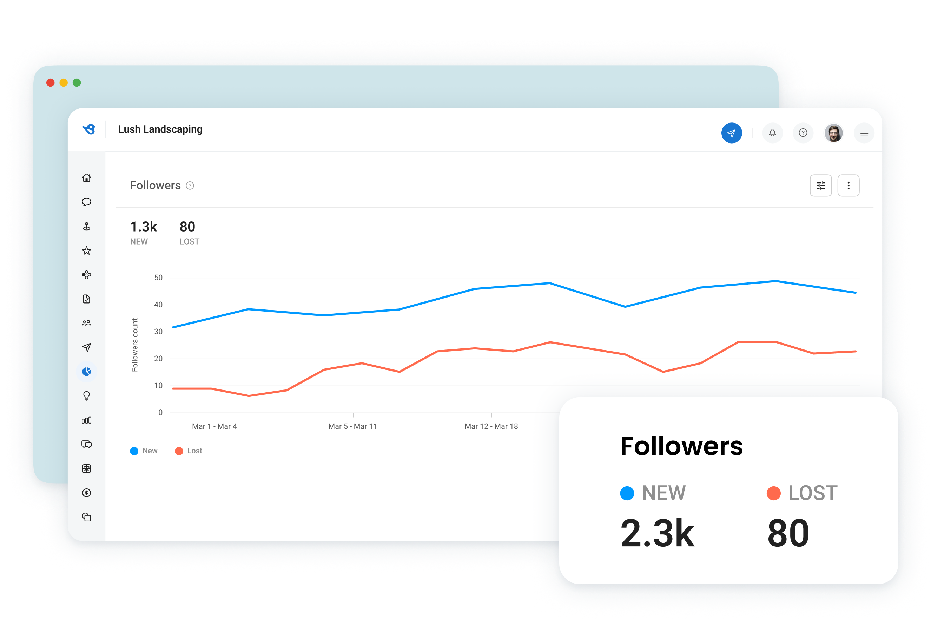The height and width of the screenshot is (620, 931).
Task: Toggle the New followers legend item
Action: pos(145,451)
